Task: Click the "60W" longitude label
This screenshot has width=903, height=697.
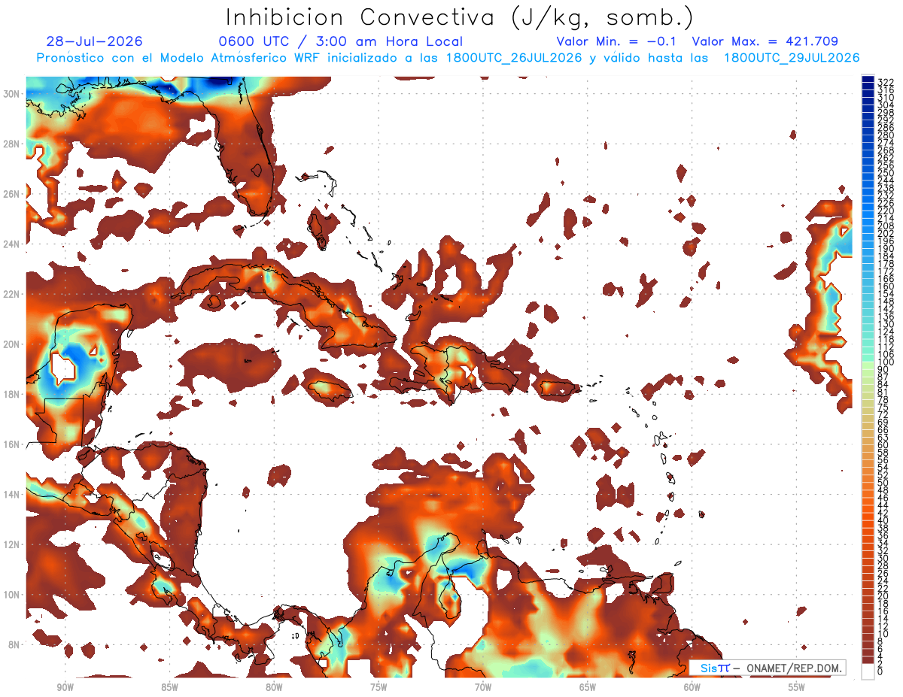Action: click(x=692, y=687)
